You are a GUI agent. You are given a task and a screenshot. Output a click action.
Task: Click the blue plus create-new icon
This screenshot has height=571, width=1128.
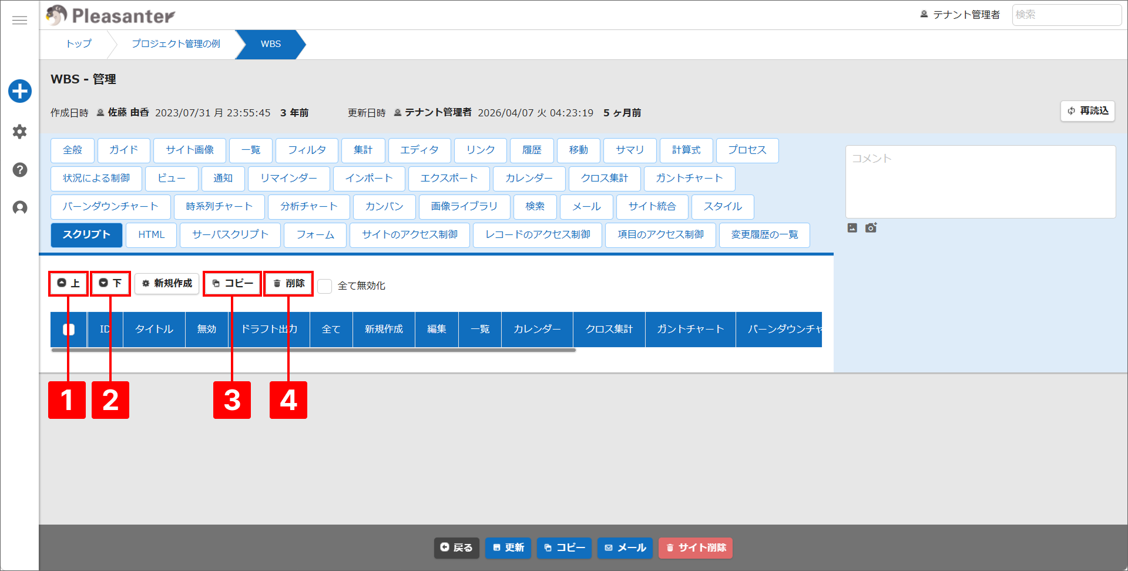click(20, 91)
